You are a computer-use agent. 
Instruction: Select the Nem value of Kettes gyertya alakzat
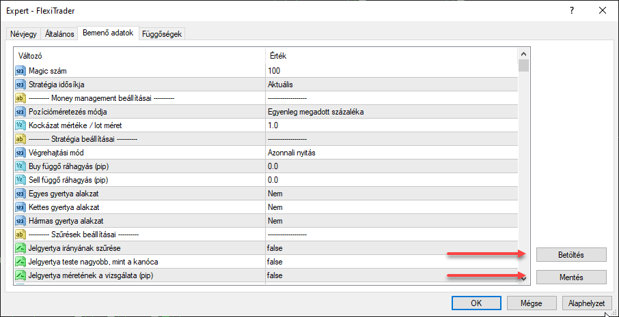click(x=275, y=207)
